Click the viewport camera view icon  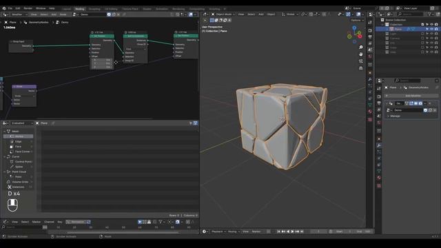coord(361,61)
